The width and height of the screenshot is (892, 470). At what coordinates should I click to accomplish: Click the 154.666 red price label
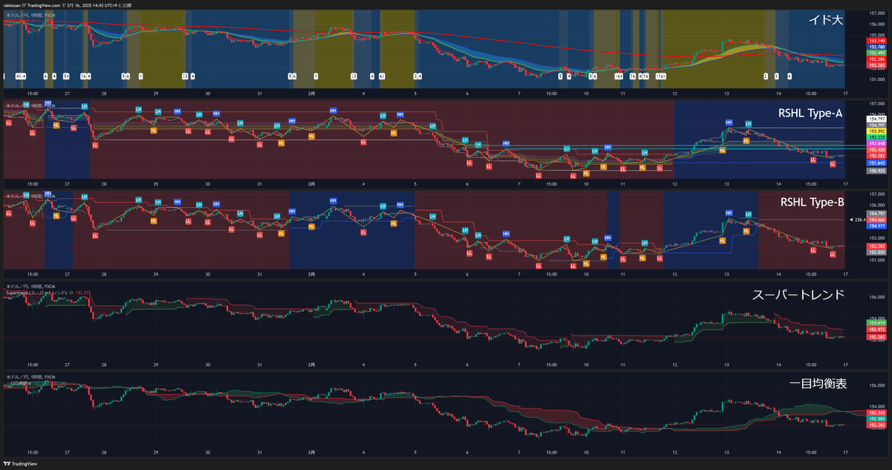877,220
